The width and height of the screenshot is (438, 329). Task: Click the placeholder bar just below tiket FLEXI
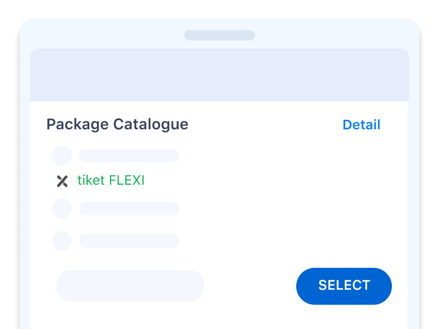click(x=129, y=209)
